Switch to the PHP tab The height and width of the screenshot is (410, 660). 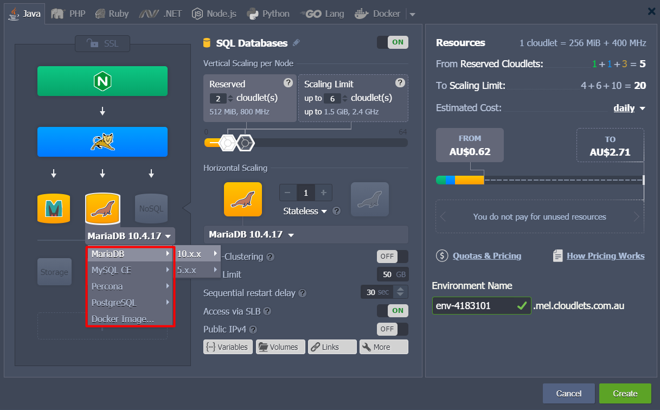point(68,14)
